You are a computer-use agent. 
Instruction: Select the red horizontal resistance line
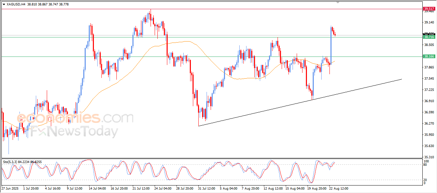212,9
